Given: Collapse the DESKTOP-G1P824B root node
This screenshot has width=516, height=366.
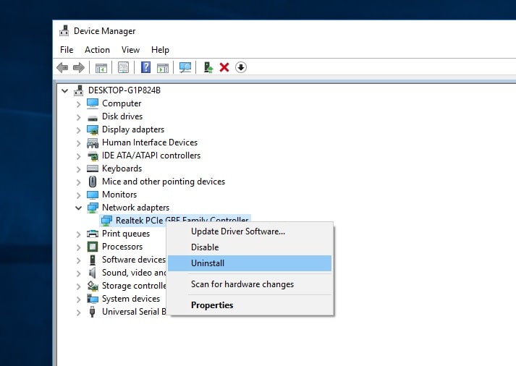Looking at the screenshot, I should 65,90.
